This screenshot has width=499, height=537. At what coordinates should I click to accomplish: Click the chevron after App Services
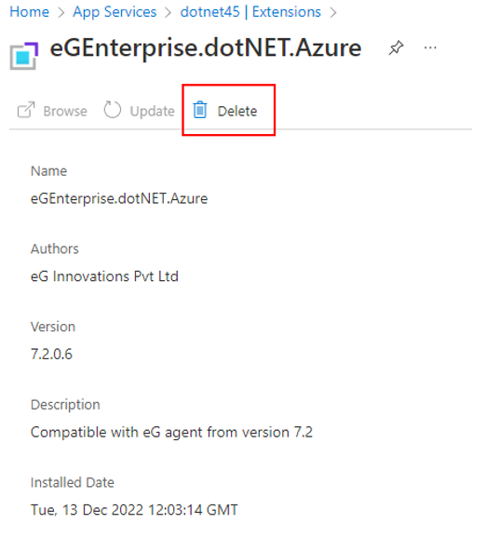(168, 13)
